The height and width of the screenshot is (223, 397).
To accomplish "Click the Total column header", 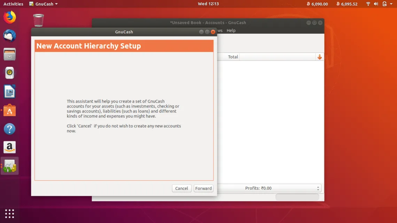I will [233, 57].
